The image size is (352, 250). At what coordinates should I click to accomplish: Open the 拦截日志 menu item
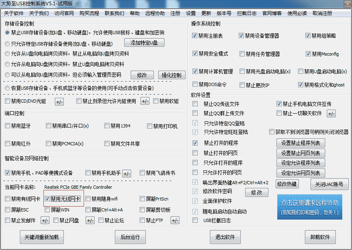point(247,13)
